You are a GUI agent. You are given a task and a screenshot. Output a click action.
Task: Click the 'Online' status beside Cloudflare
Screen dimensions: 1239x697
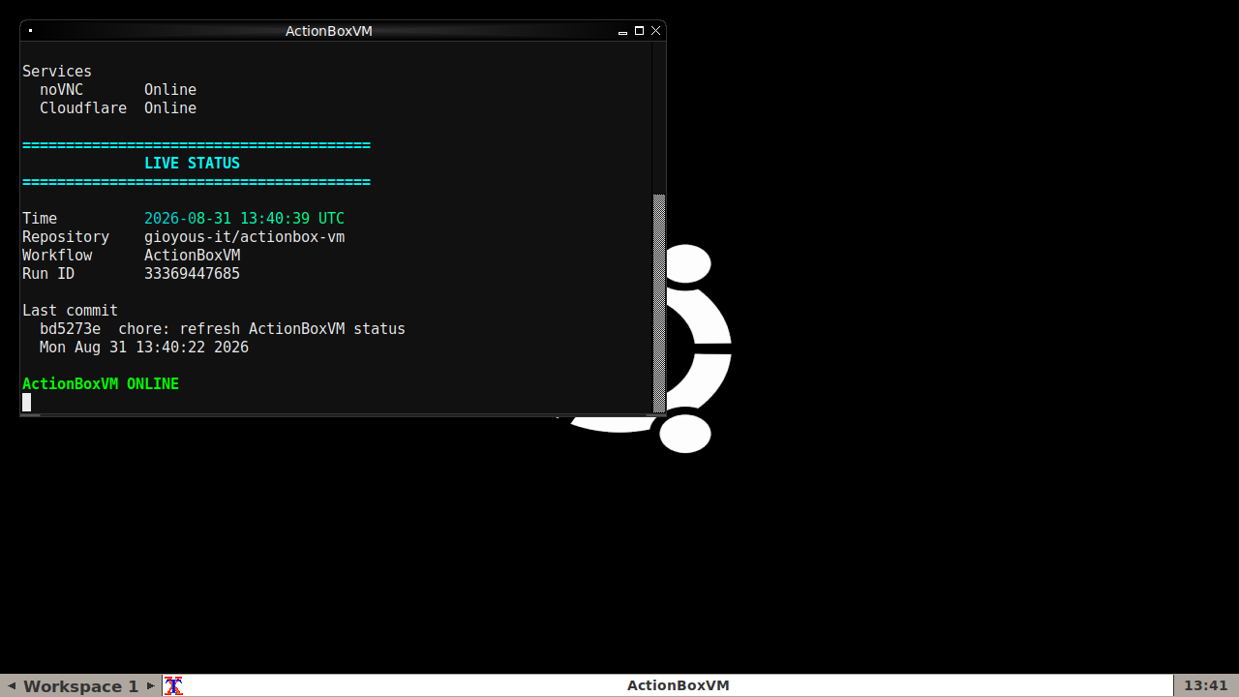pyautogui.click(x=170, y=108)
